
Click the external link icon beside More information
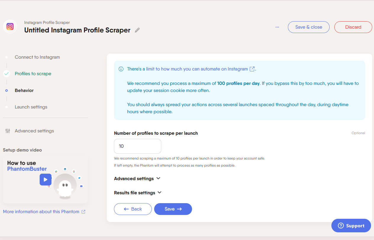pyautogui.click(x=83, y=212)
